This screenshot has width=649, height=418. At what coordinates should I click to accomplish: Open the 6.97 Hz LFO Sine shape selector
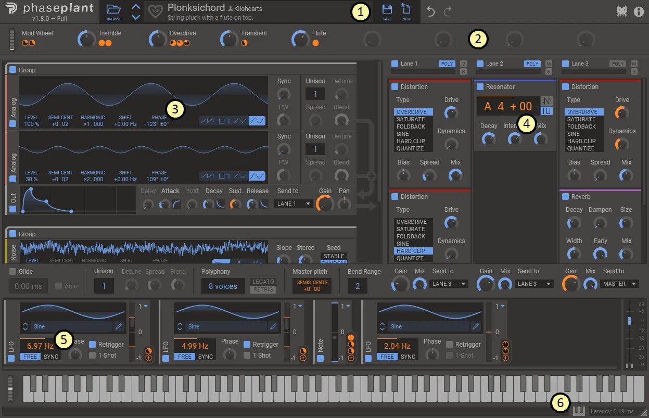pyautogui.click(x=72, y=326)
